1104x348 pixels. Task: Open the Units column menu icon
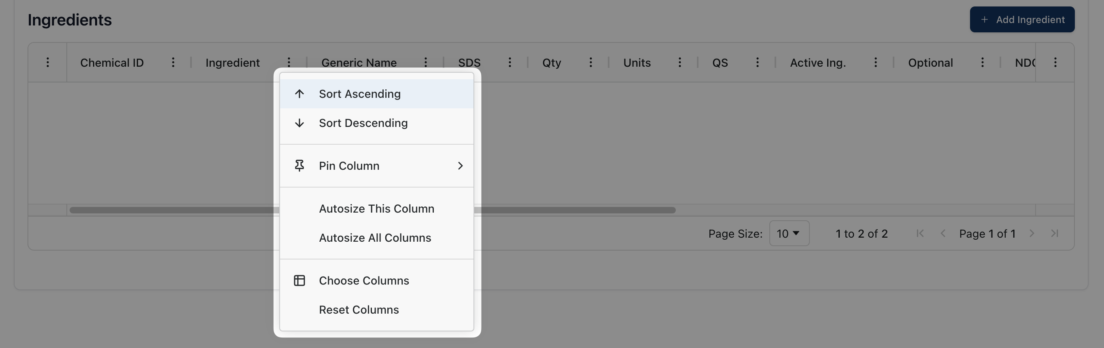pos(680,63)
